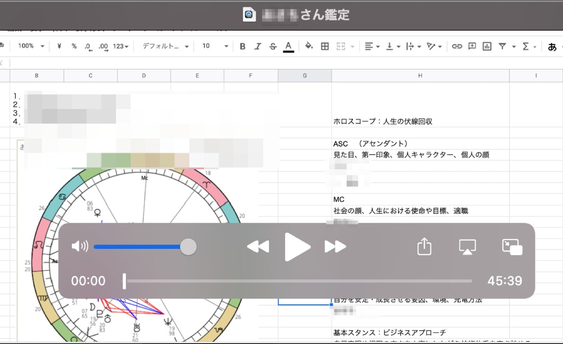The width and height of the screenshot is (563, 344).
Task: Select column I header
Action: point(536,76)
